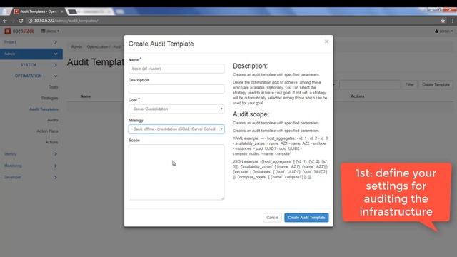Close the Create Audit Template dialog
This screenshot has width=457, height=257.
pyautogui.click(x=326, y=41)
